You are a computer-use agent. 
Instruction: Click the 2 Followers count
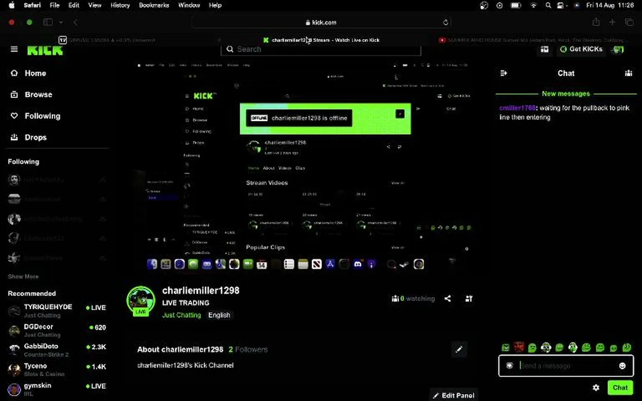(248, 349)
